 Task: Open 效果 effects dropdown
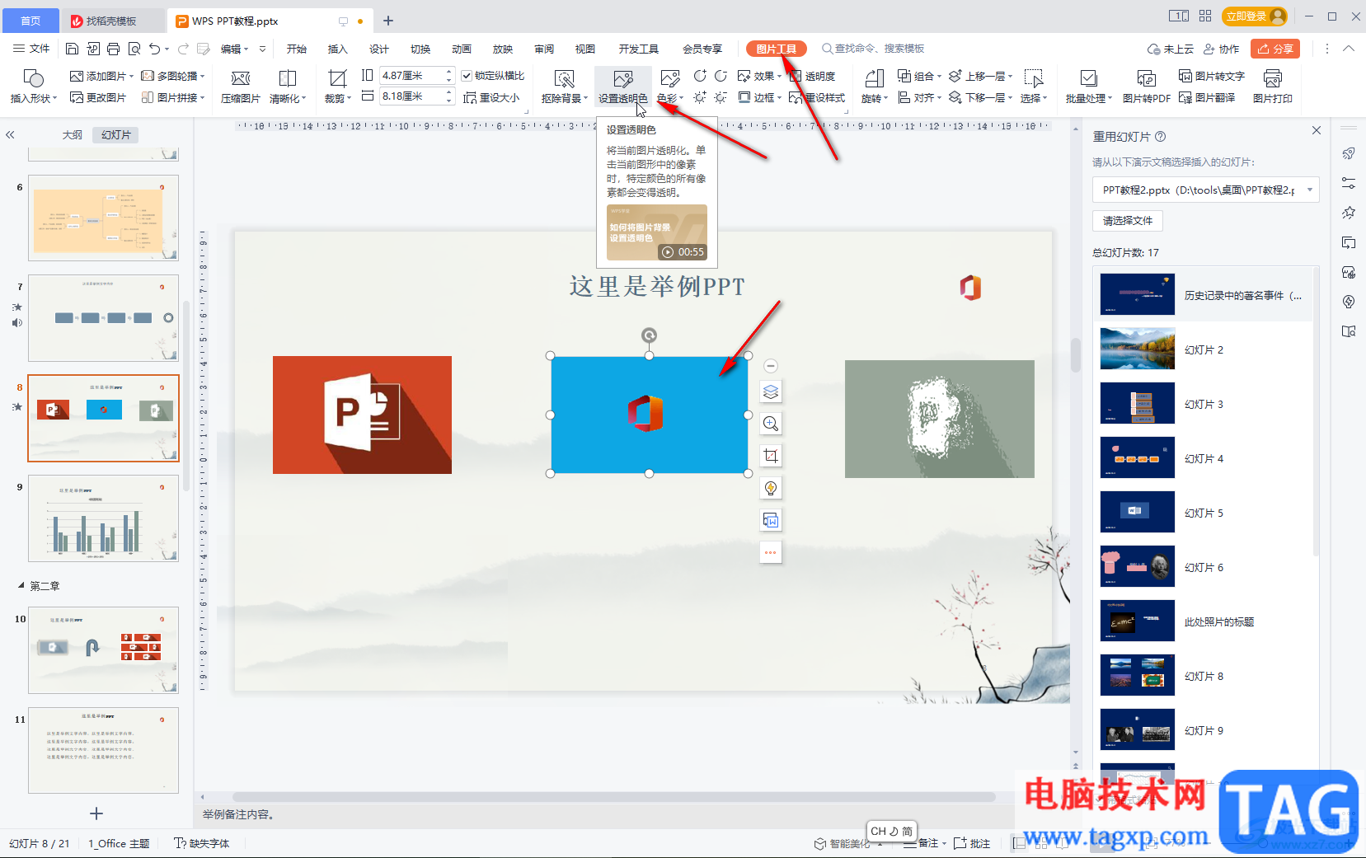tap(759, 76)
